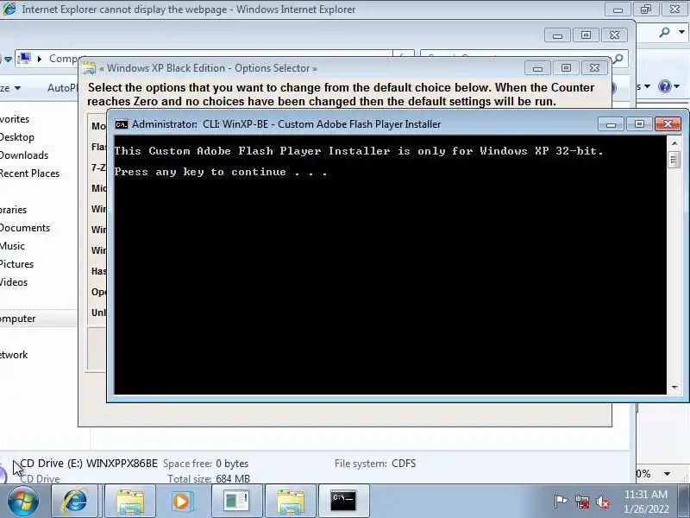Select Network in the navigation pane

pyautogui.click(x=14, y=355)
